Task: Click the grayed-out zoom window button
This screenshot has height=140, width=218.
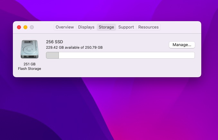Action: (32, 27)
